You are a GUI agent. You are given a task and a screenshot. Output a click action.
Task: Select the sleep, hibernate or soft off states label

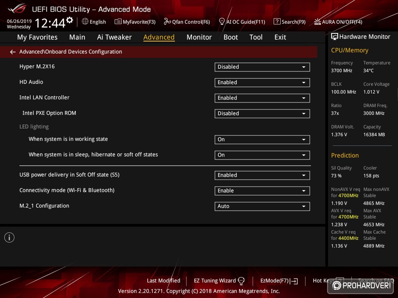[93, 154]
